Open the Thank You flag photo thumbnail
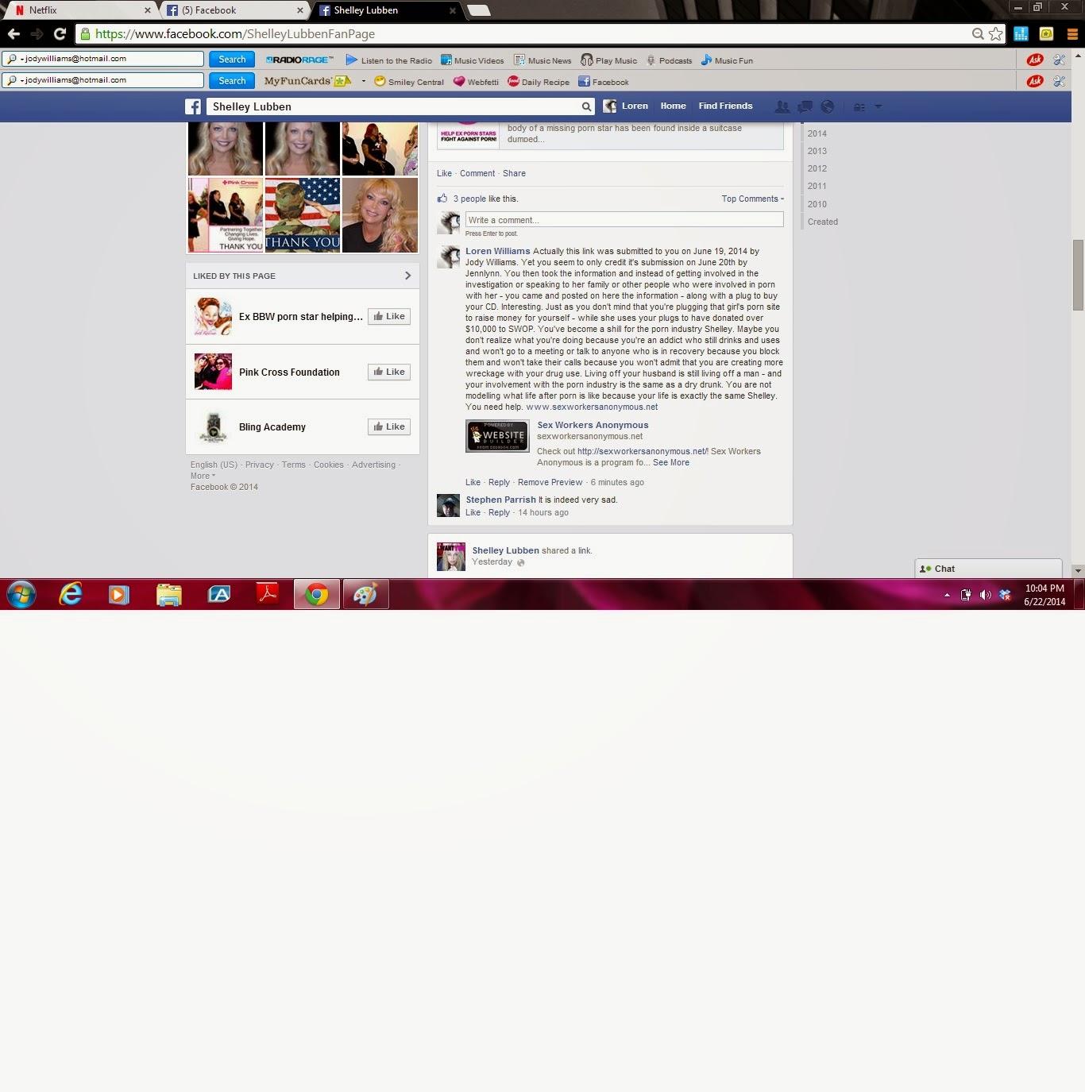Viewport: 1085px width, 1092px height. coord(302,214)
